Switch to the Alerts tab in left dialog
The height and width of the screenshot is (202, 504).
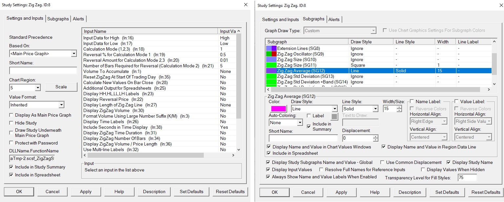(78, 19)
